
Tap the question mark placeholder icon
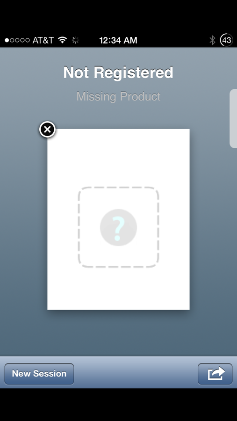(118, 227)
